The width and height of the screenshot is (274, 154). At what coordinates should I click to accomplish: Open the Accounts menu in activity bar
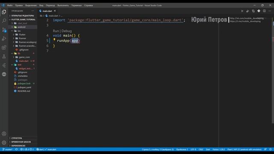tap(4, 134)
